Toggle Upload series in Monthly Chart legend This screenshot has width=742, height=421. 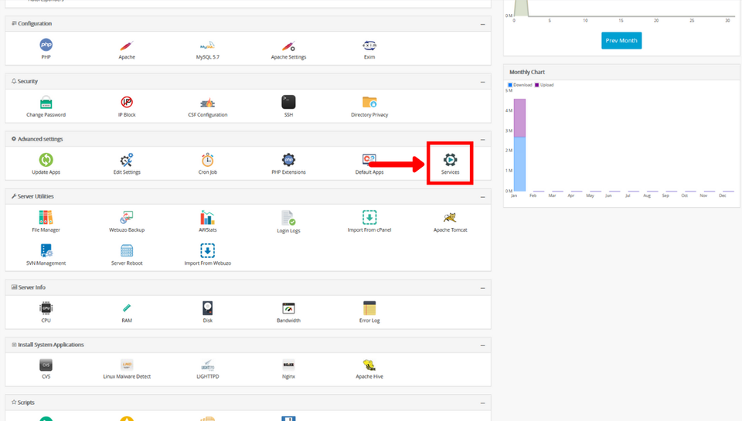546,85
